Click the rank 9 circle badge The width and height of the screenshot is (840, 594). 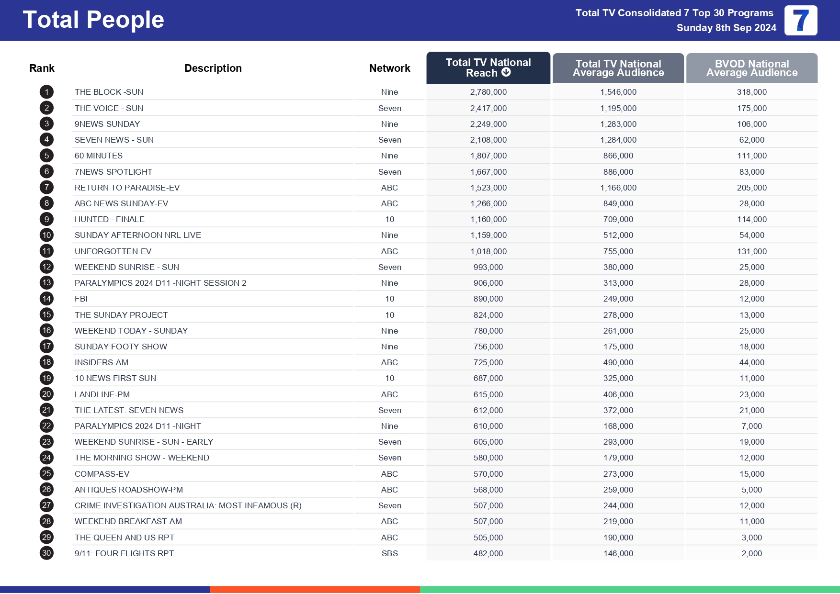tap(46, 219)
